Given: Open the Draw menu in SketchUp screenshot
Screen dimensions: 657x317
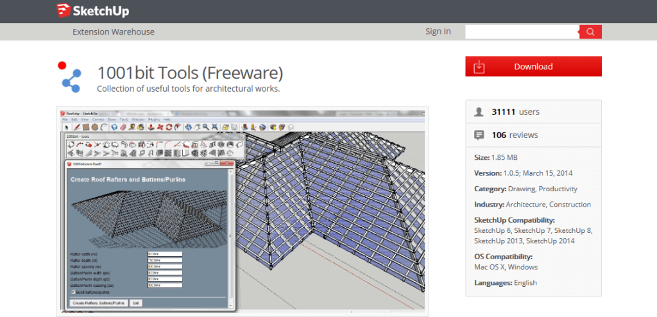Looking at the screenshot, I should click(x=112, y=119).
